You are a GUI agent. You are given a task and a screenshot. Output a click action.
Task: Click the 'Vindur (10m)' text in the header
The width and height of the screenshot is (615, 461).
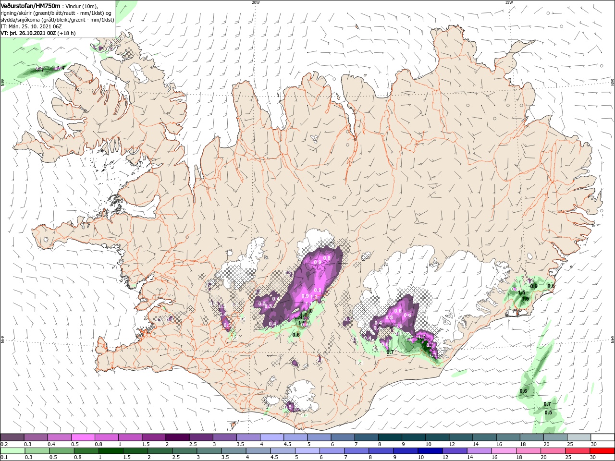[x=82, y=6]
